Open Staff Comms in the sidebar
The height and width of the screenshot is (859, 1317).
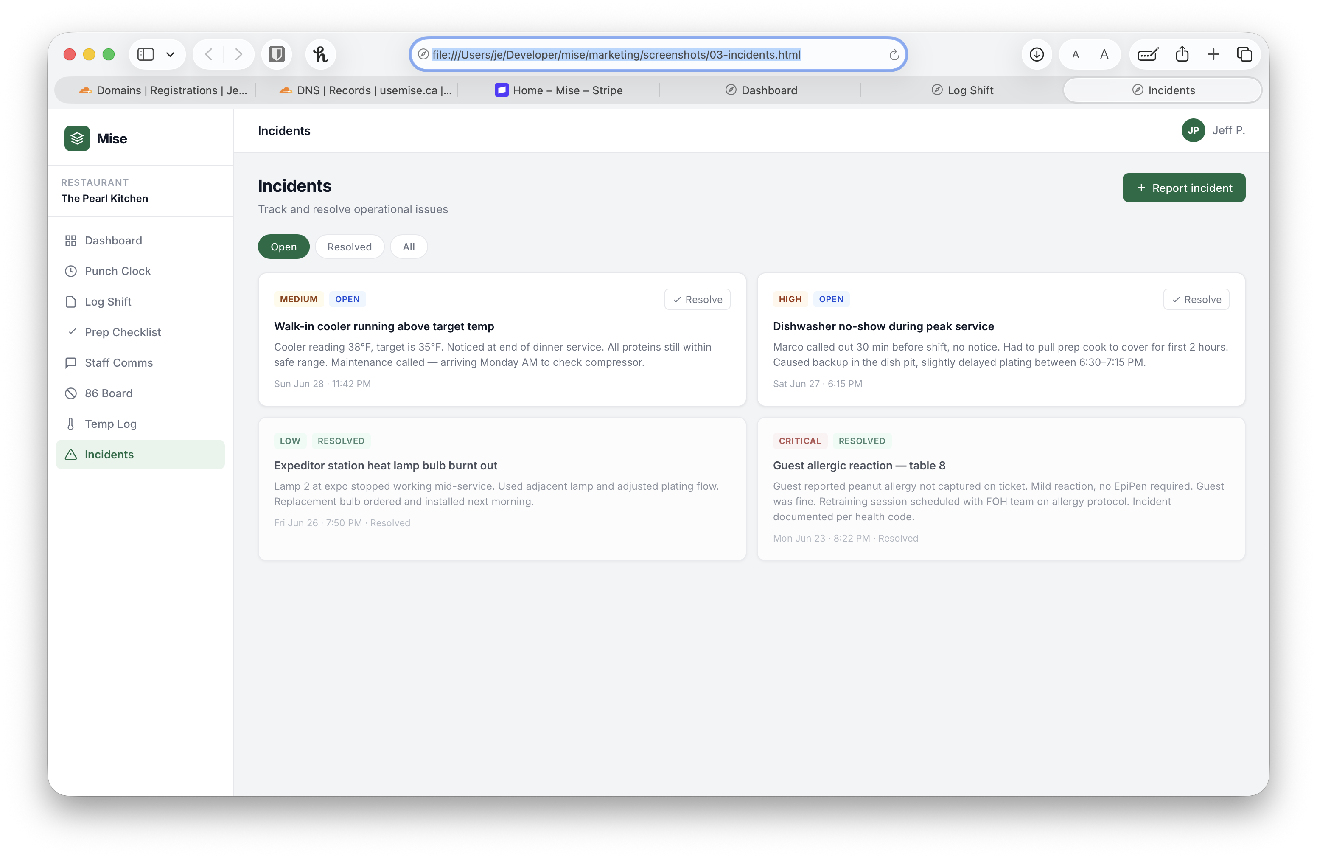click(140, 362)
